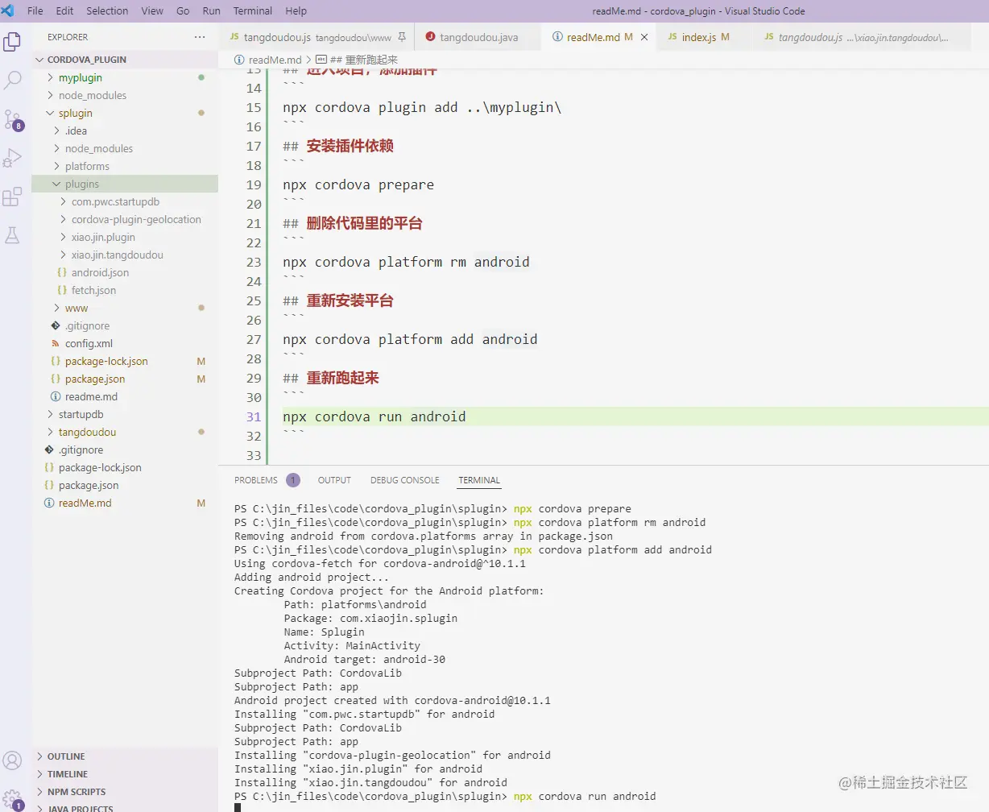
Task: Open modified package.json inside splugin
Action: [x=95, y=379]
